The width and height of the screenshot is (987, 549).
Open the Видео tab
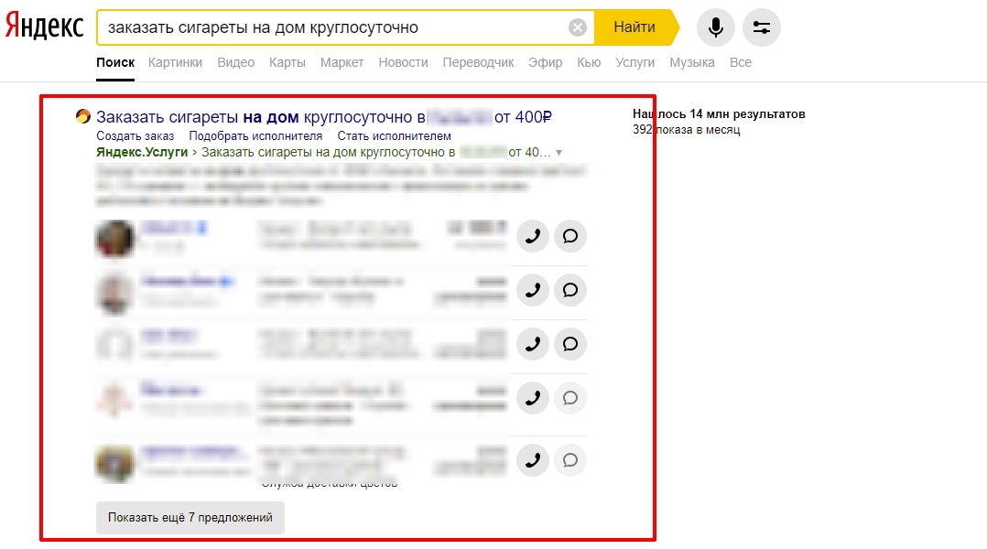tap(235, 62)
